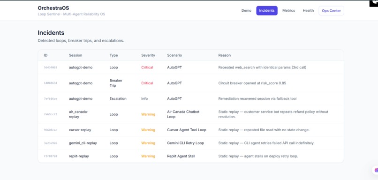Click the remediation recovered session reason
The height and width of the screenshot is (180, 378).
pos(257,98)
